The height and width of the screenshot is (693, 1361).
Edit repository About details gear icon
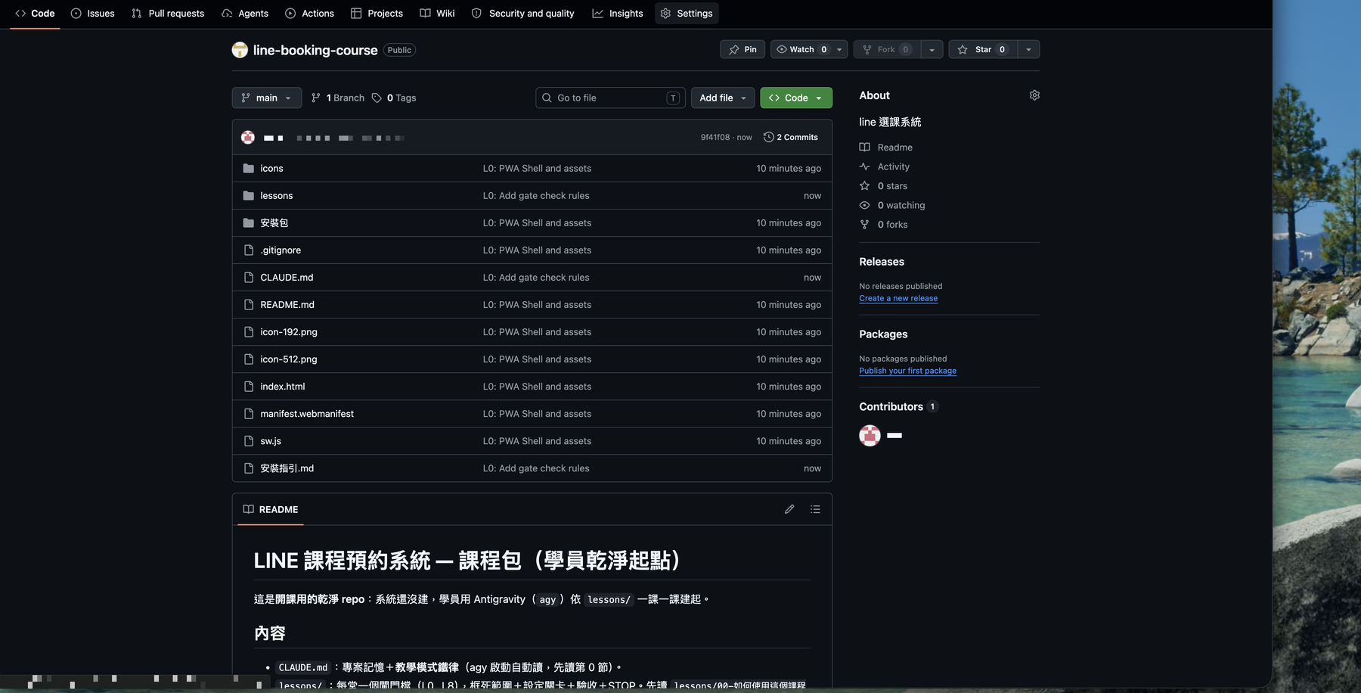click(x=1034, y=95)
